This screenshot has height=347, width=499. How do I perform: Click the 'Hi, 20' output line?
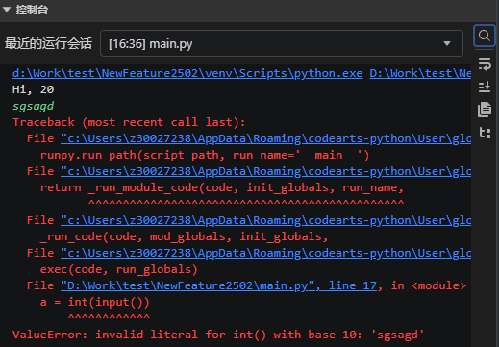tap(33, 89)
